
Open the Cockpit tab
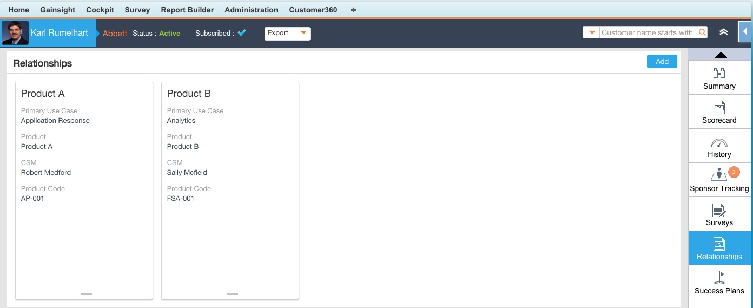pyautogui.click(x=100, y=10)
